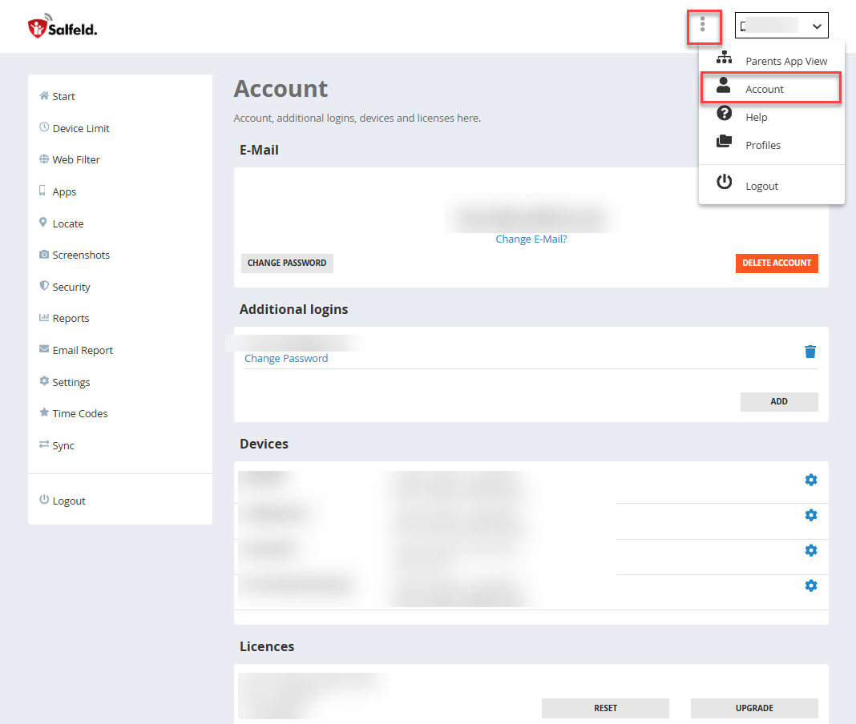Select Parents App View from the menu
This screenshot has height=724, width=856.
click(x=785, y=61)
